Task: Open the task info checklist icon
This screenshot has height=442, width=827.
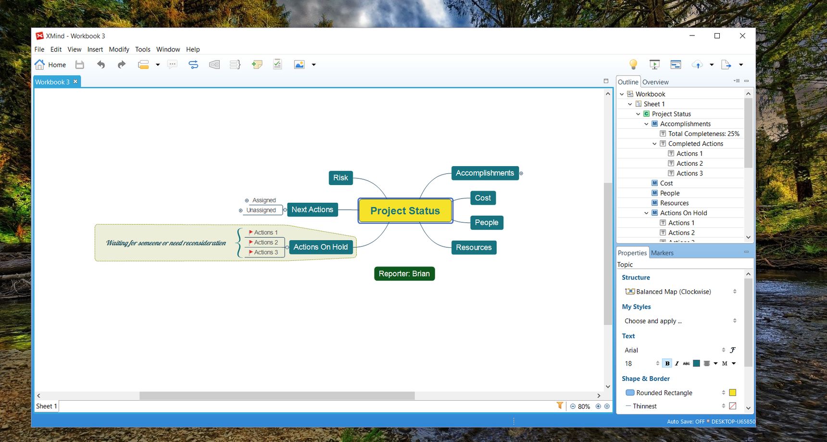Action: [277, 64]
